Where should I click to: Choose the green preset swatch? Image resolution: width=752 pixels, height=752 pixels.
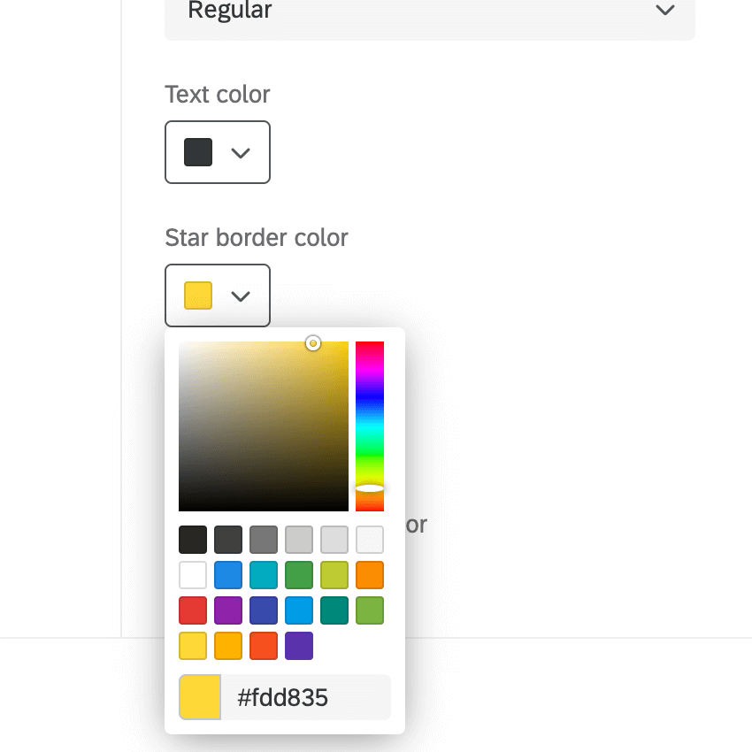tap(299, 575)
